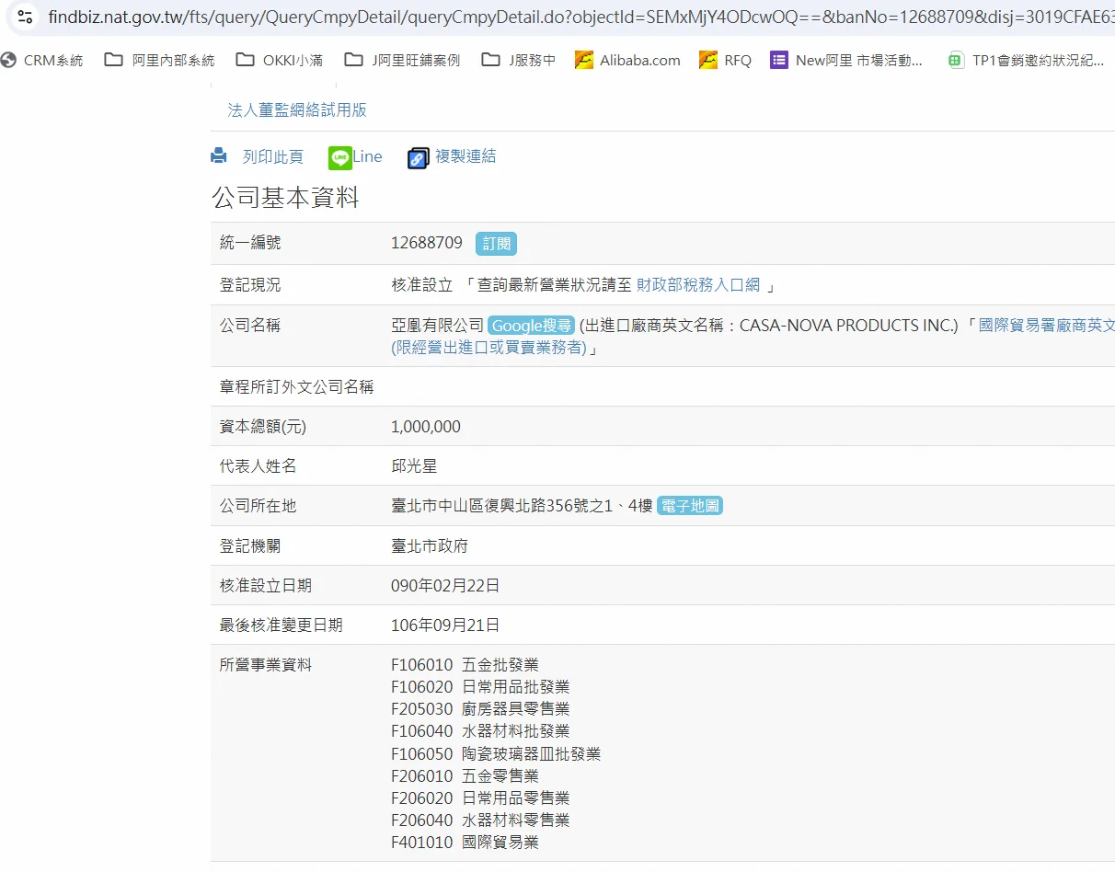Expand the J服務中 bookmark folder
Viewport: 1115px width, 872px height.
[x=519, y=60]
